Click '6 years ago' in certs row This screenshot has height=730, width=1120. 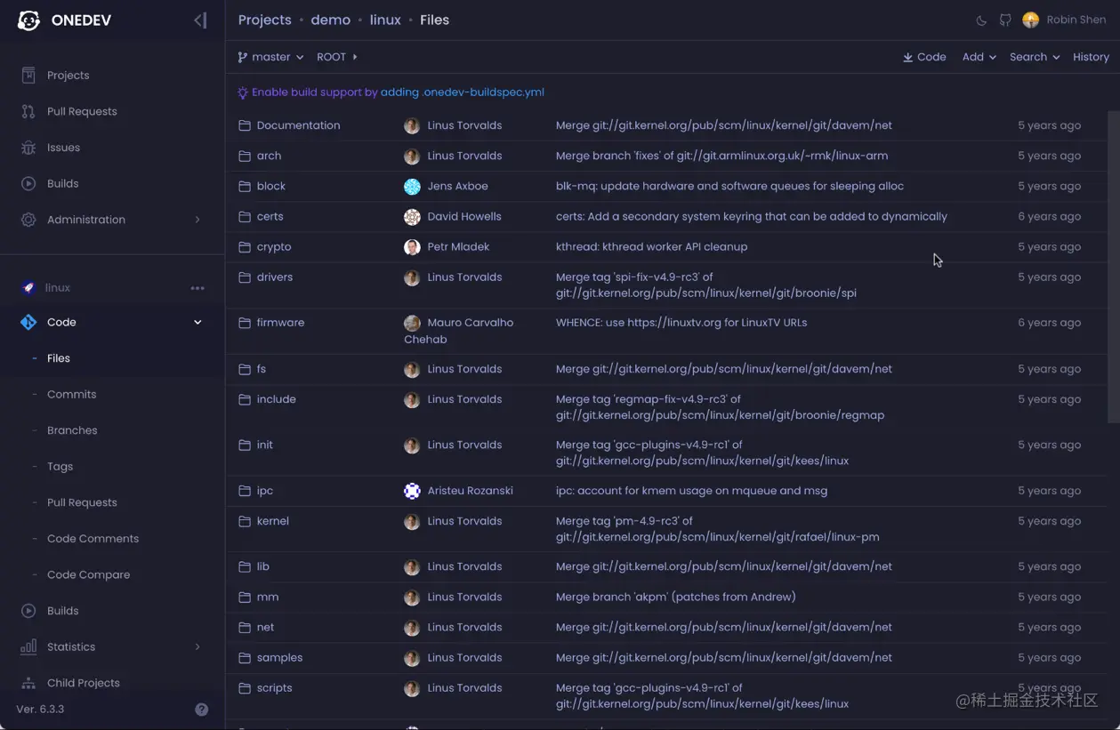(1050, 217)
